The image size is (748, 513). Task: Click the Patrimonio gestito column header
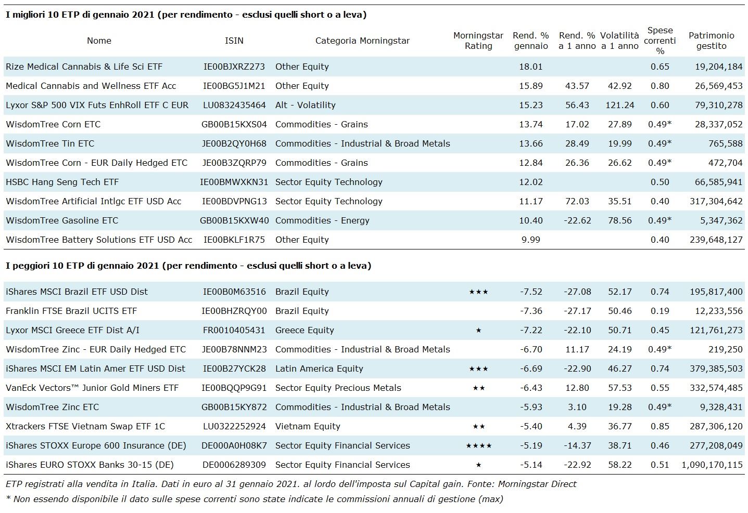click(x=711, y=41)
